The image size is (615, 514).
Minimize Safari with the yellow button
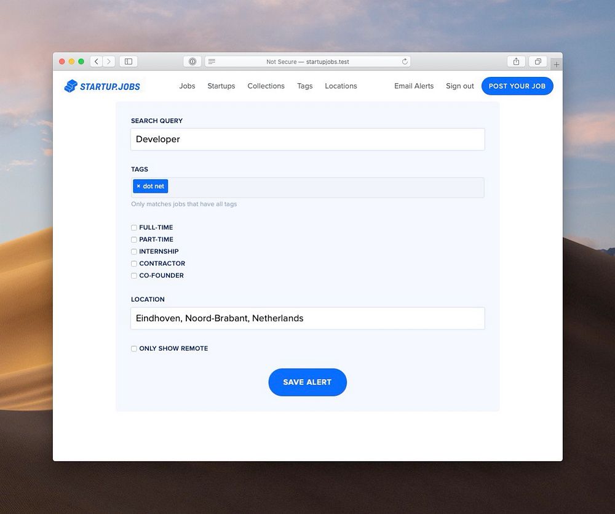[x=71, y=62]
